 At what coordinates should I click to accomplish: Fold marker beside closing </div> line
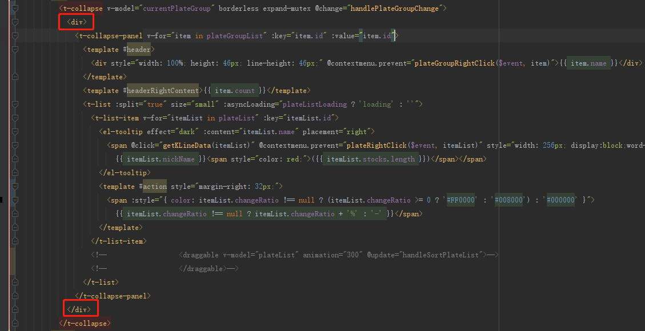15,309
